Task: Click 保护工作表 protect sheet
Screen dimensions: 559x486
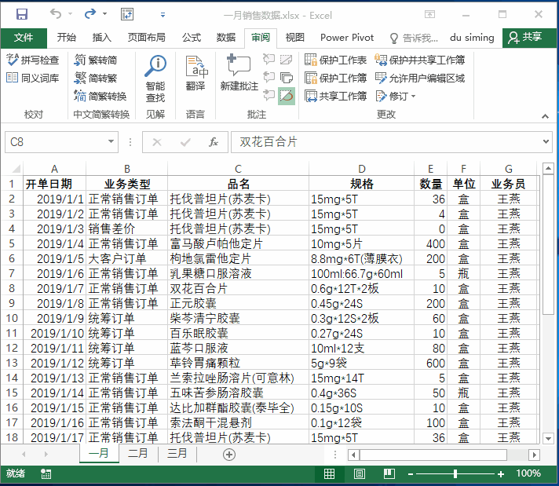Action: point(335,60)
